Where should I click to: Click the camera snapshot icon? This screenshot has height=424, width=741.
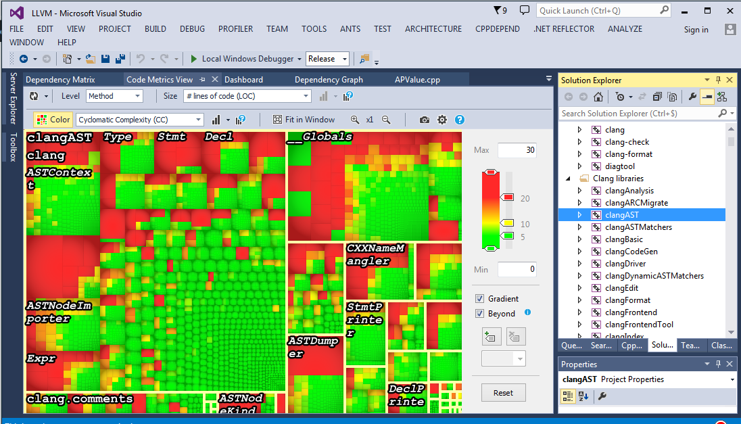tap(425, 120)
